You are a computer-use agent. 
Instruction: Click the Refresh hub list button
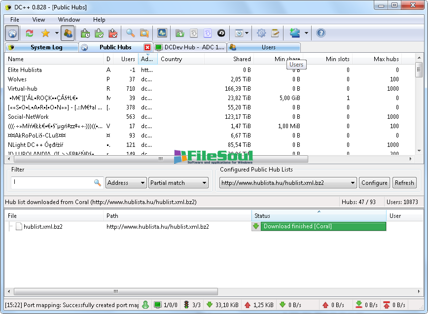(404, 183)
